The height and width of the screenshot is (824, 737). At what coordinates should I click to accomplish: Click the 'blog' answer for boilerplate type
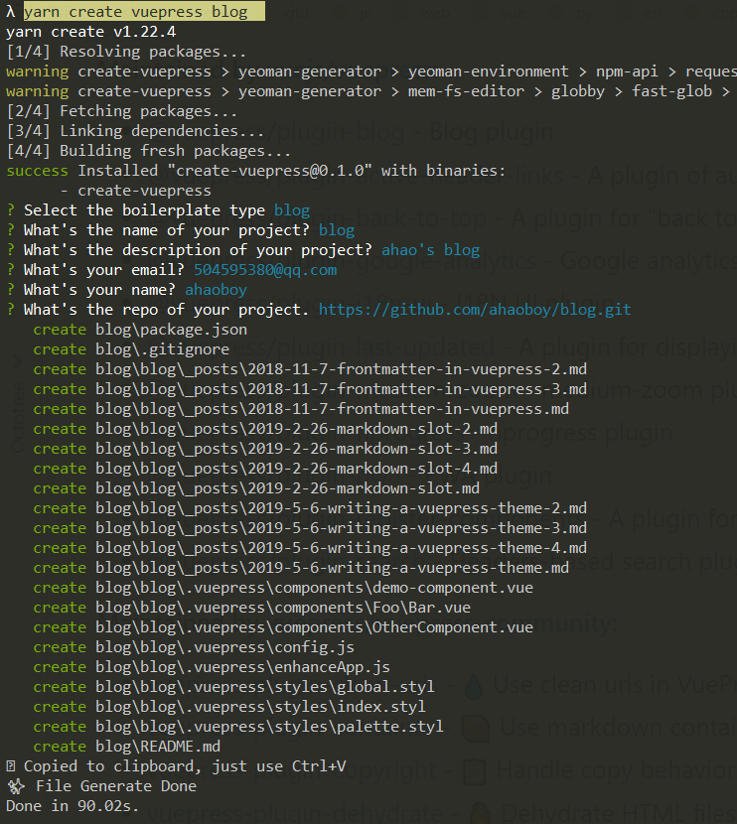coord(292,210)
